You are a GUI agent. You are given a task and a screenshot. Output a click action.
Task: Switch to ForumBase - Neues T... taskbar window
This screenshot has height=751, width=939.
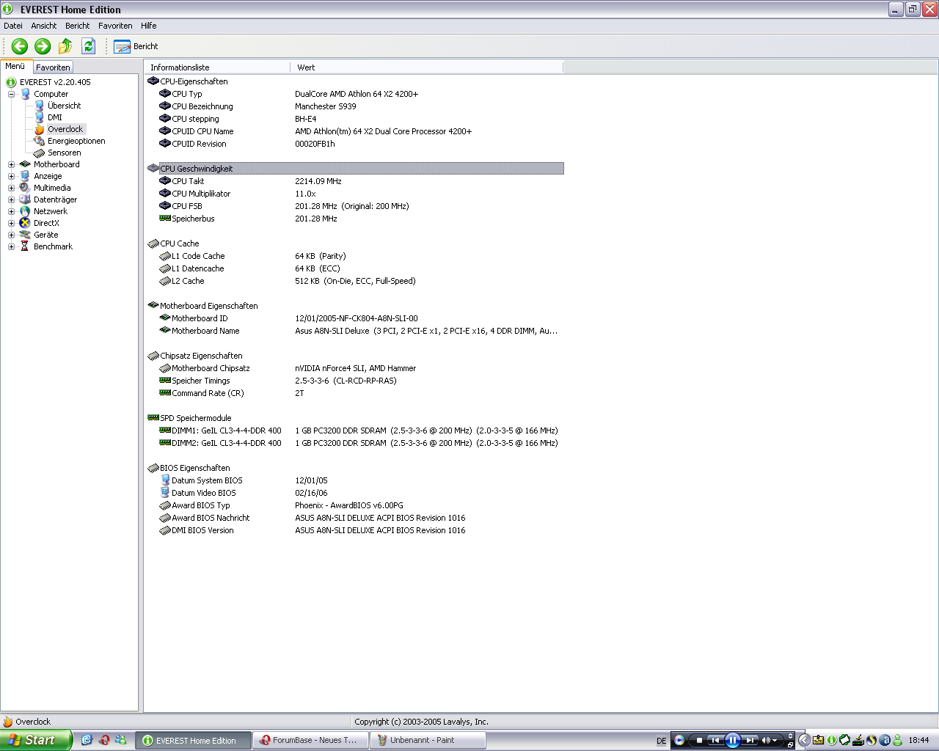(311, 741)
